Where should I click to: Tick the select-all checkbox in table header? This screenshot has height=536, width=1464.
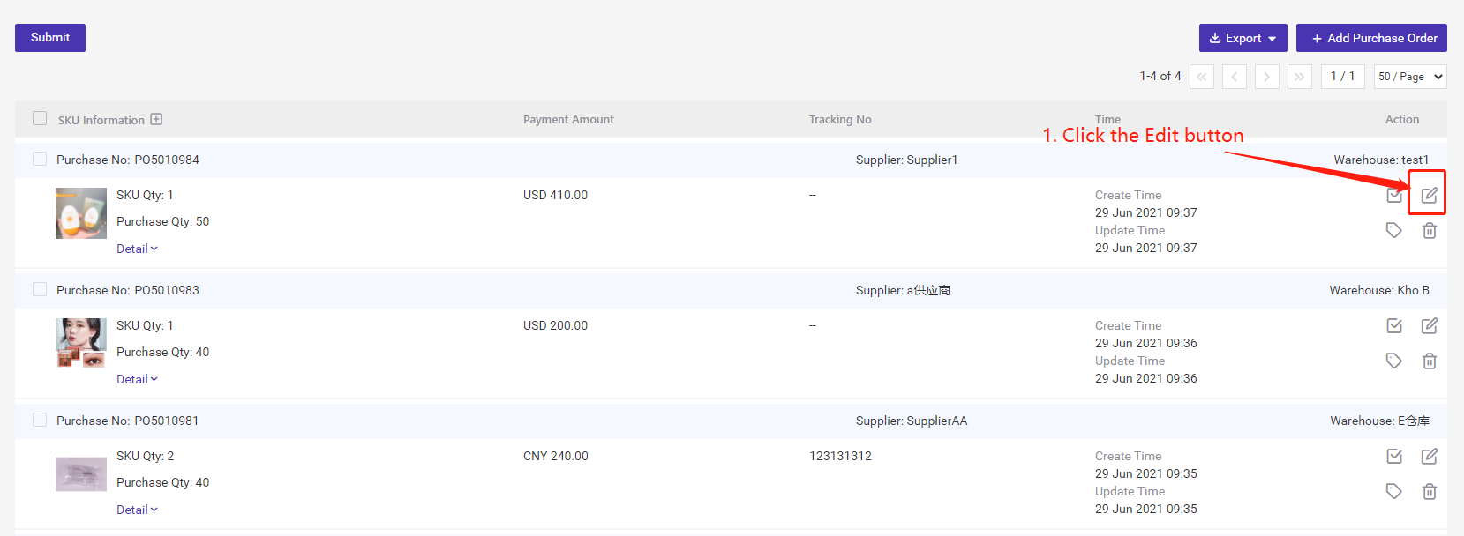(40, 118)
